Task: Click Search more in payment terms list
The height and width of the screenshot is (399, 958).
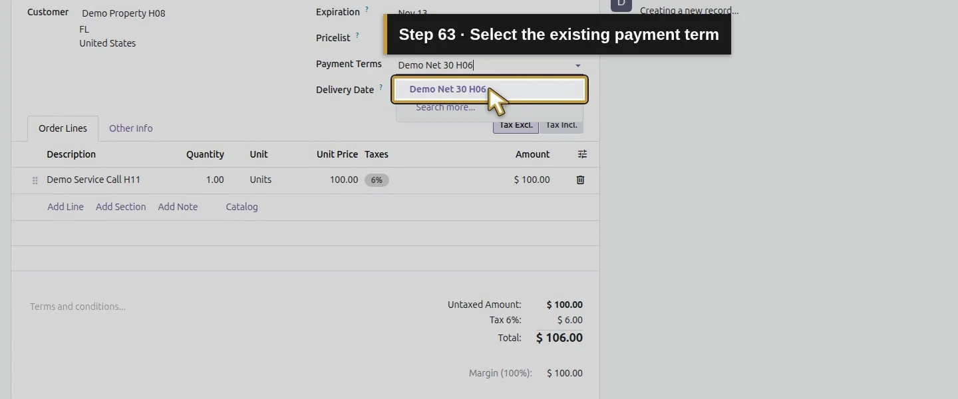Action: tap(445, 107)
